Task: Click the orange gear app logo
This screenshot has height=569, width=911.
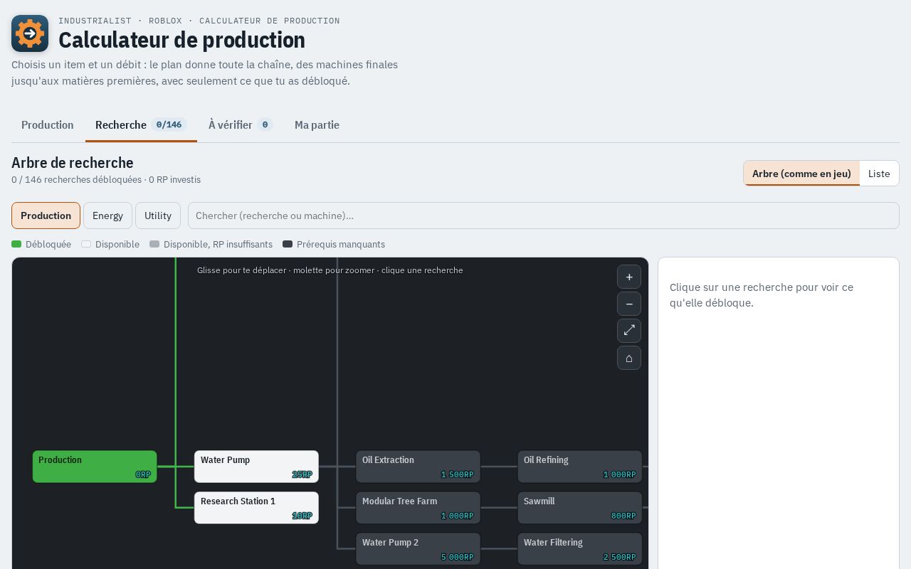Action: 30,33
